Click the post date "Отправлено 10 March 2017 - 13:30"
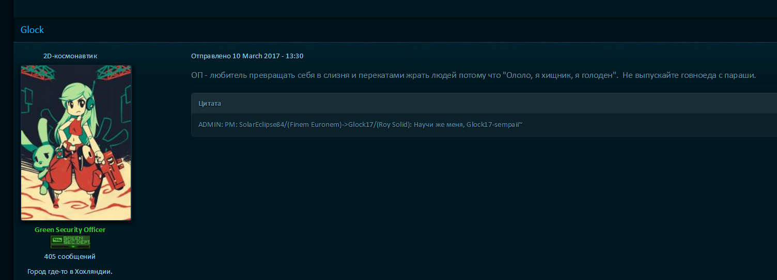 coord(247,56)
